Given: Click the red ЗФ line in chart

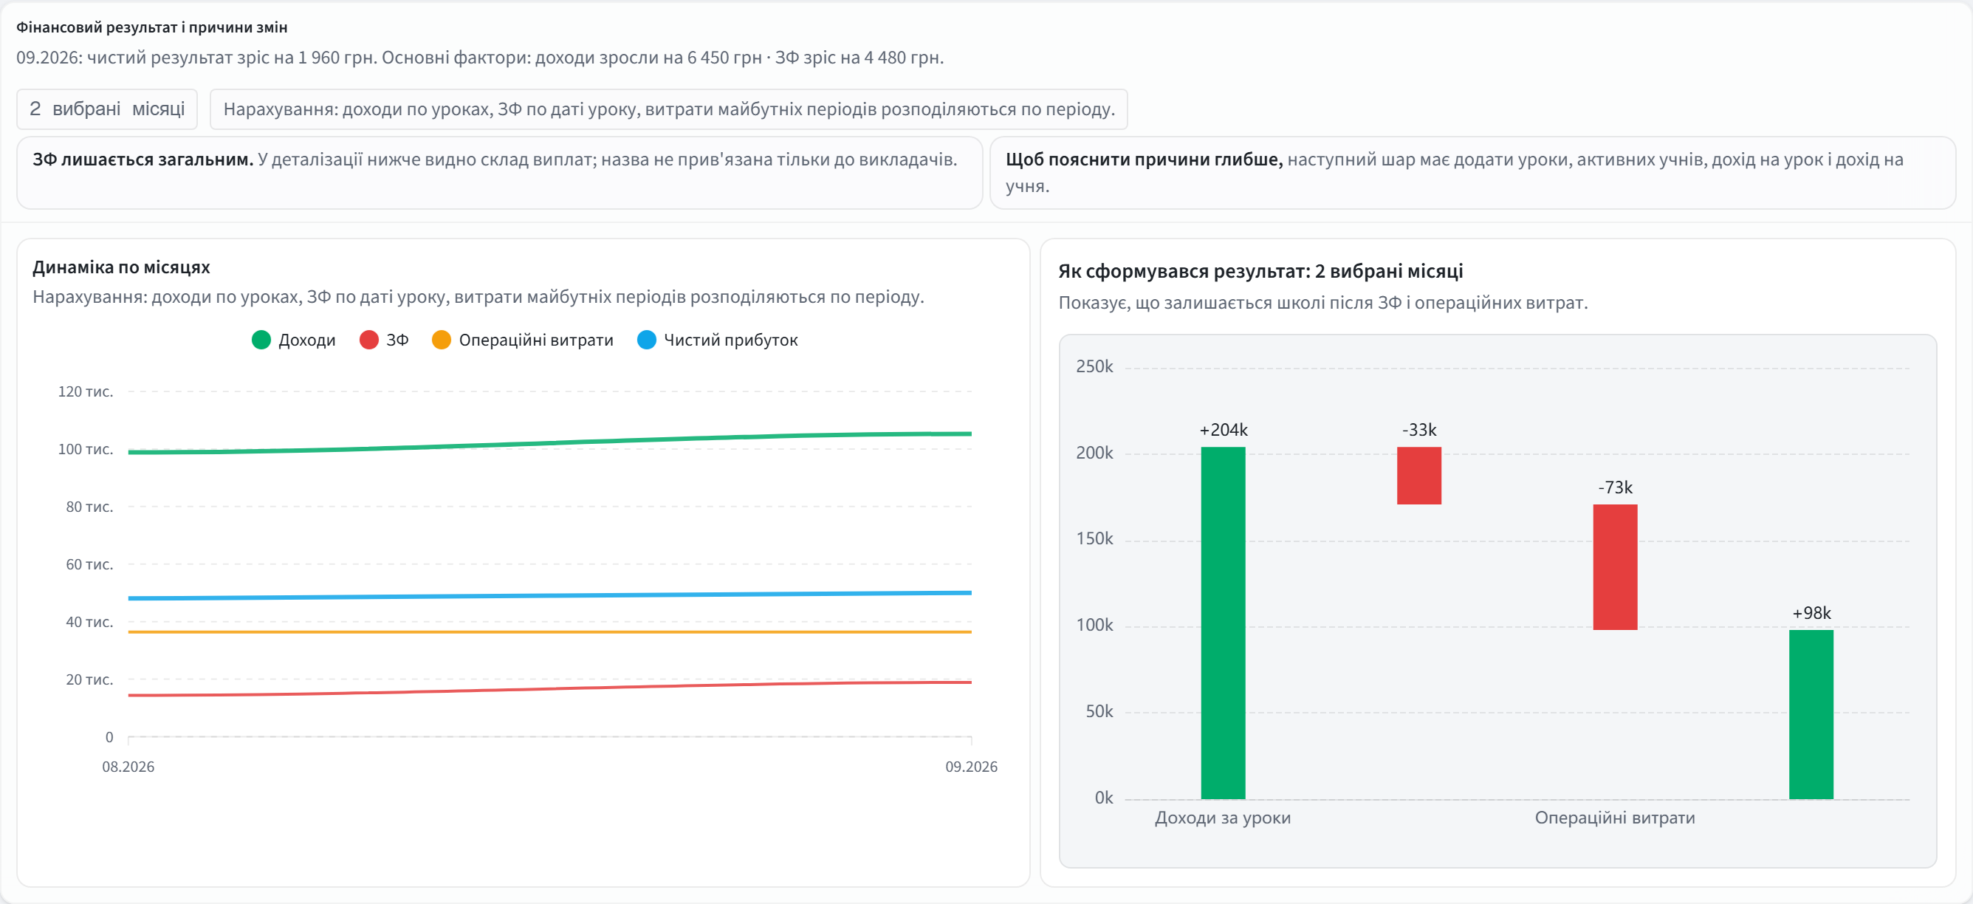Looking at the screenshot, I should point(550,689).
